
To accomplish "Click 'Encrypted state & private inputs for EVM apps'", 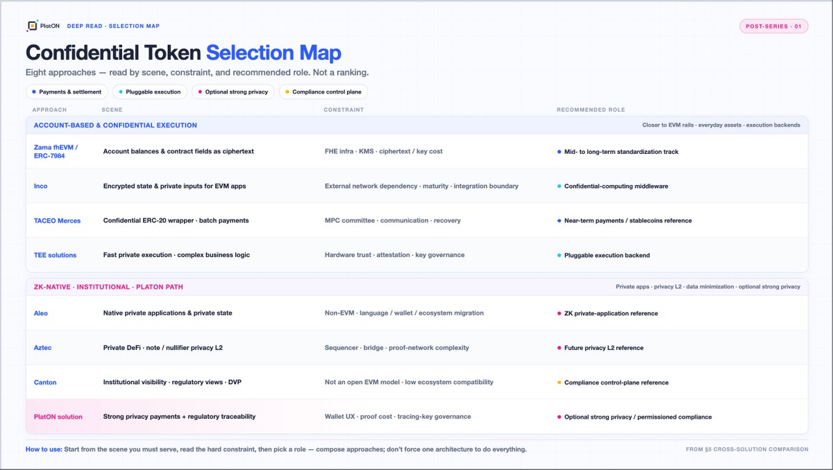I will tap(174, 186).
